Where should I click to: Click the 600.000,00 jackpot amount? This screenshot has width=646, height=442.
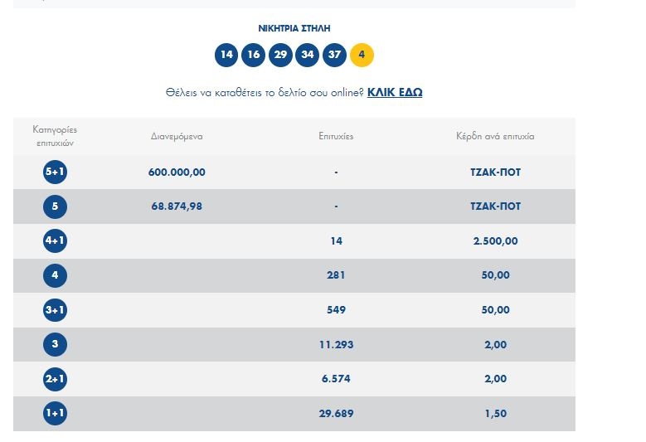click(x=177, y=172)
